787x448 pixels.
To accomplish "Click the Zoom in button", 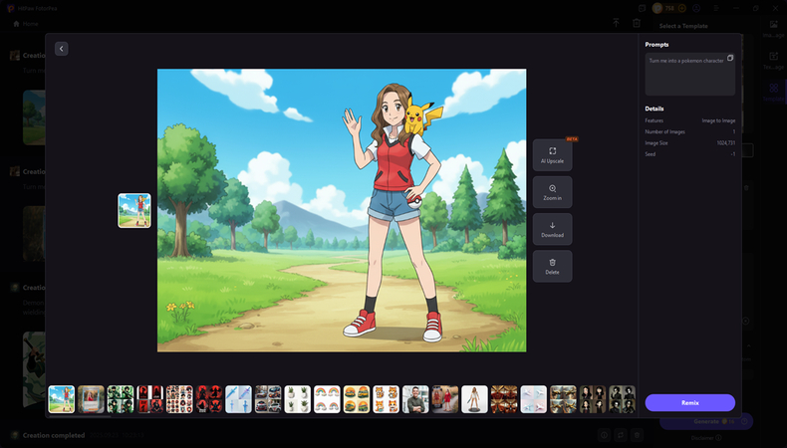I will [x=552, y=192].
